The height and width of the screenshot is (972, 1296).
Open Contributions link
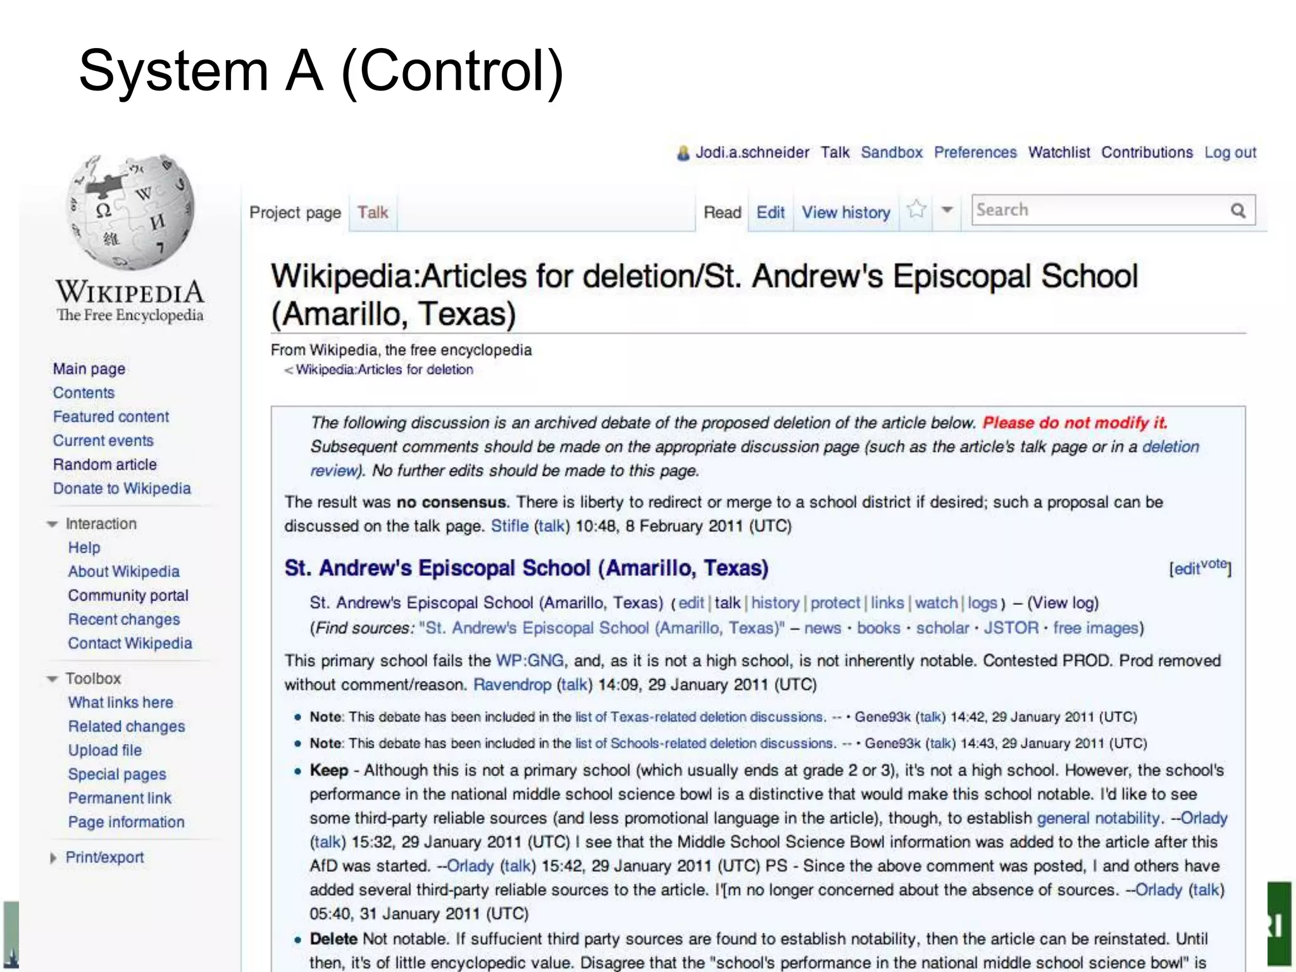click(1147, 153)
